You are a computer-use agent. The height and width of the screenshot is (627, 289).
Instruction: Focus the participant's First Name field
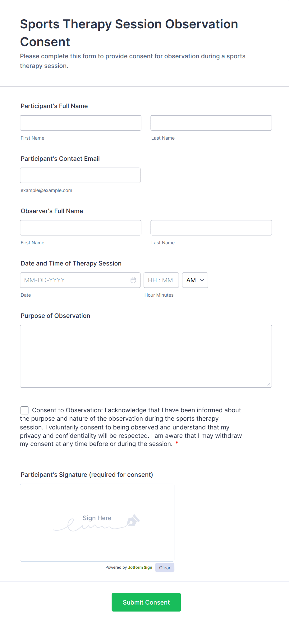click(x=80, y=123)
